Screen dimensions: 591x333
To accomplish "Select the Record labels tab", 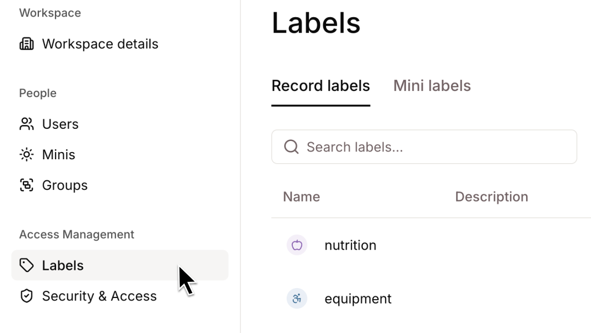I will coord(320,85).
